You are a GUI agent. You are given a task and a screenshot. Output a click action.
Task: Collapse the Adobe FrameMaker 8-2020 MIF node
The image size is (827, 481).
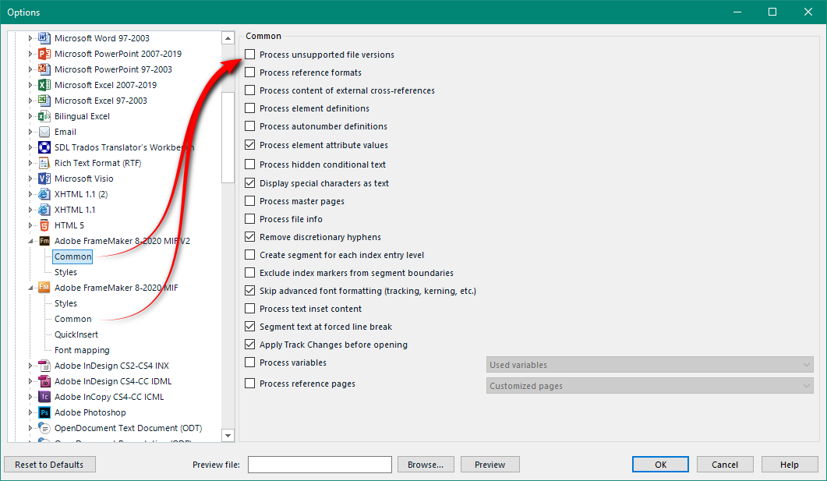click(30, 288)
